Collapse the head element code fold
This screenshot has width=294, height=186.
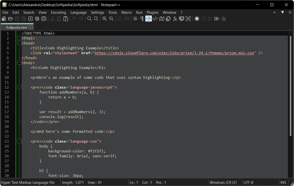[19, 43]
